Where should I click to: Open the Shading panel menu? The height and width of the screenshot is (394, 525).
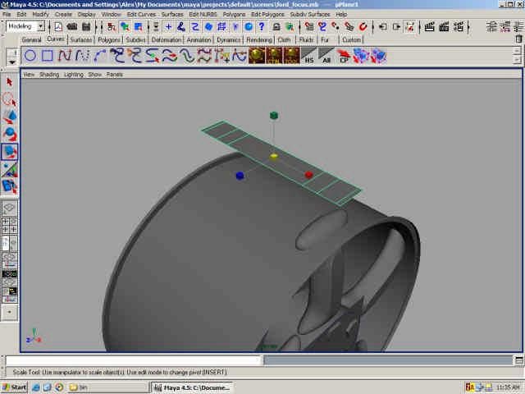click(x=49, y=74)
